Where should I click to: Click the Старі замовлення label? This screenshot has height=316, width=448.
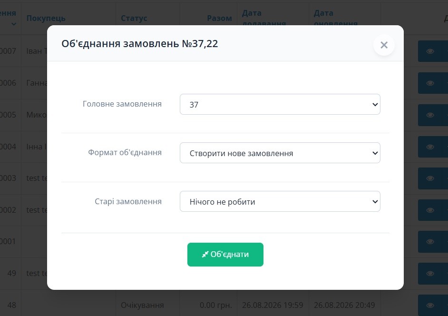128,201
